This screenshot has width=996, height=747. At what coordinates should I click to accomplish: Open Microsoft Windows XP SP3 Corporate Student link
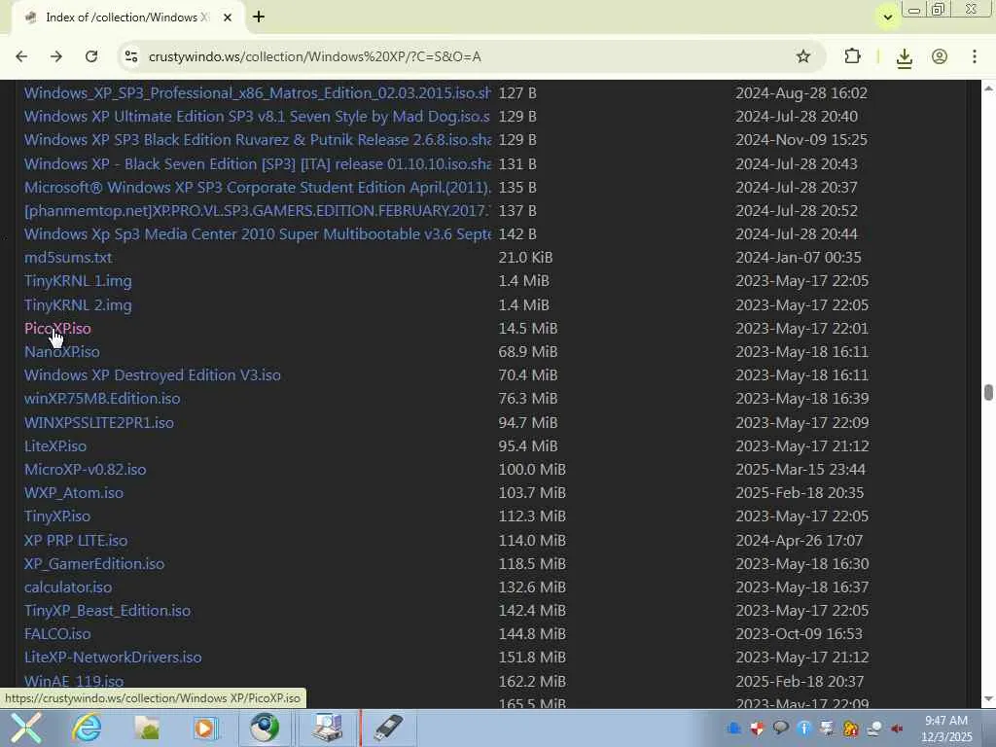coord(257,188)
